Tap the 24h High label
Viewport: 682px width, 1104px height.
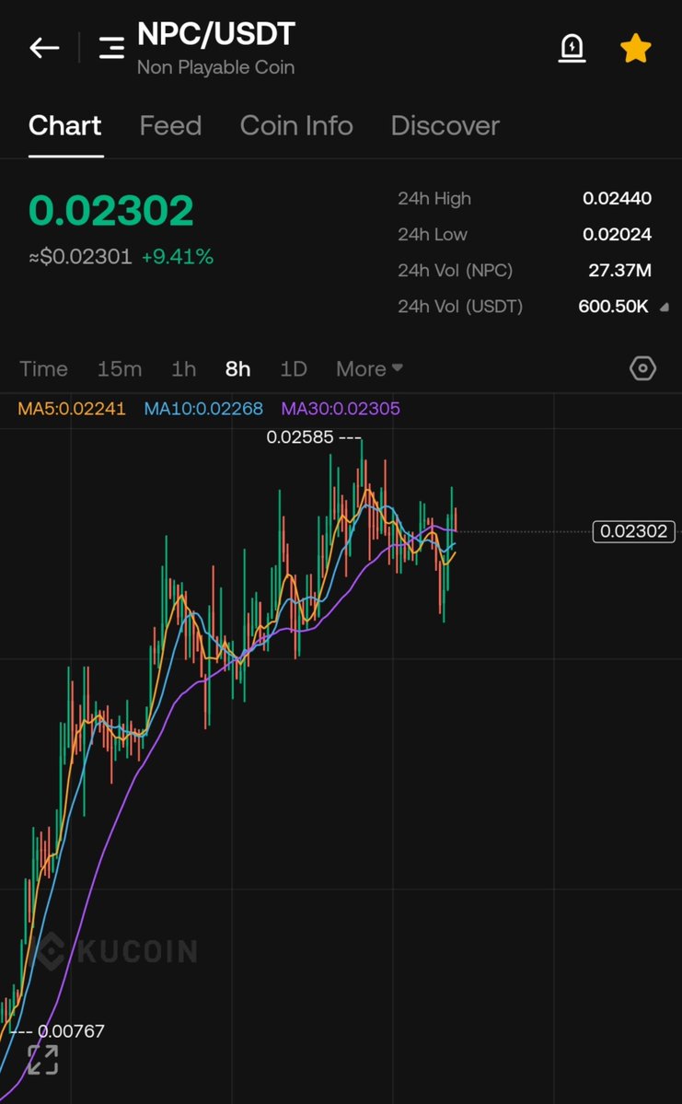434,199
